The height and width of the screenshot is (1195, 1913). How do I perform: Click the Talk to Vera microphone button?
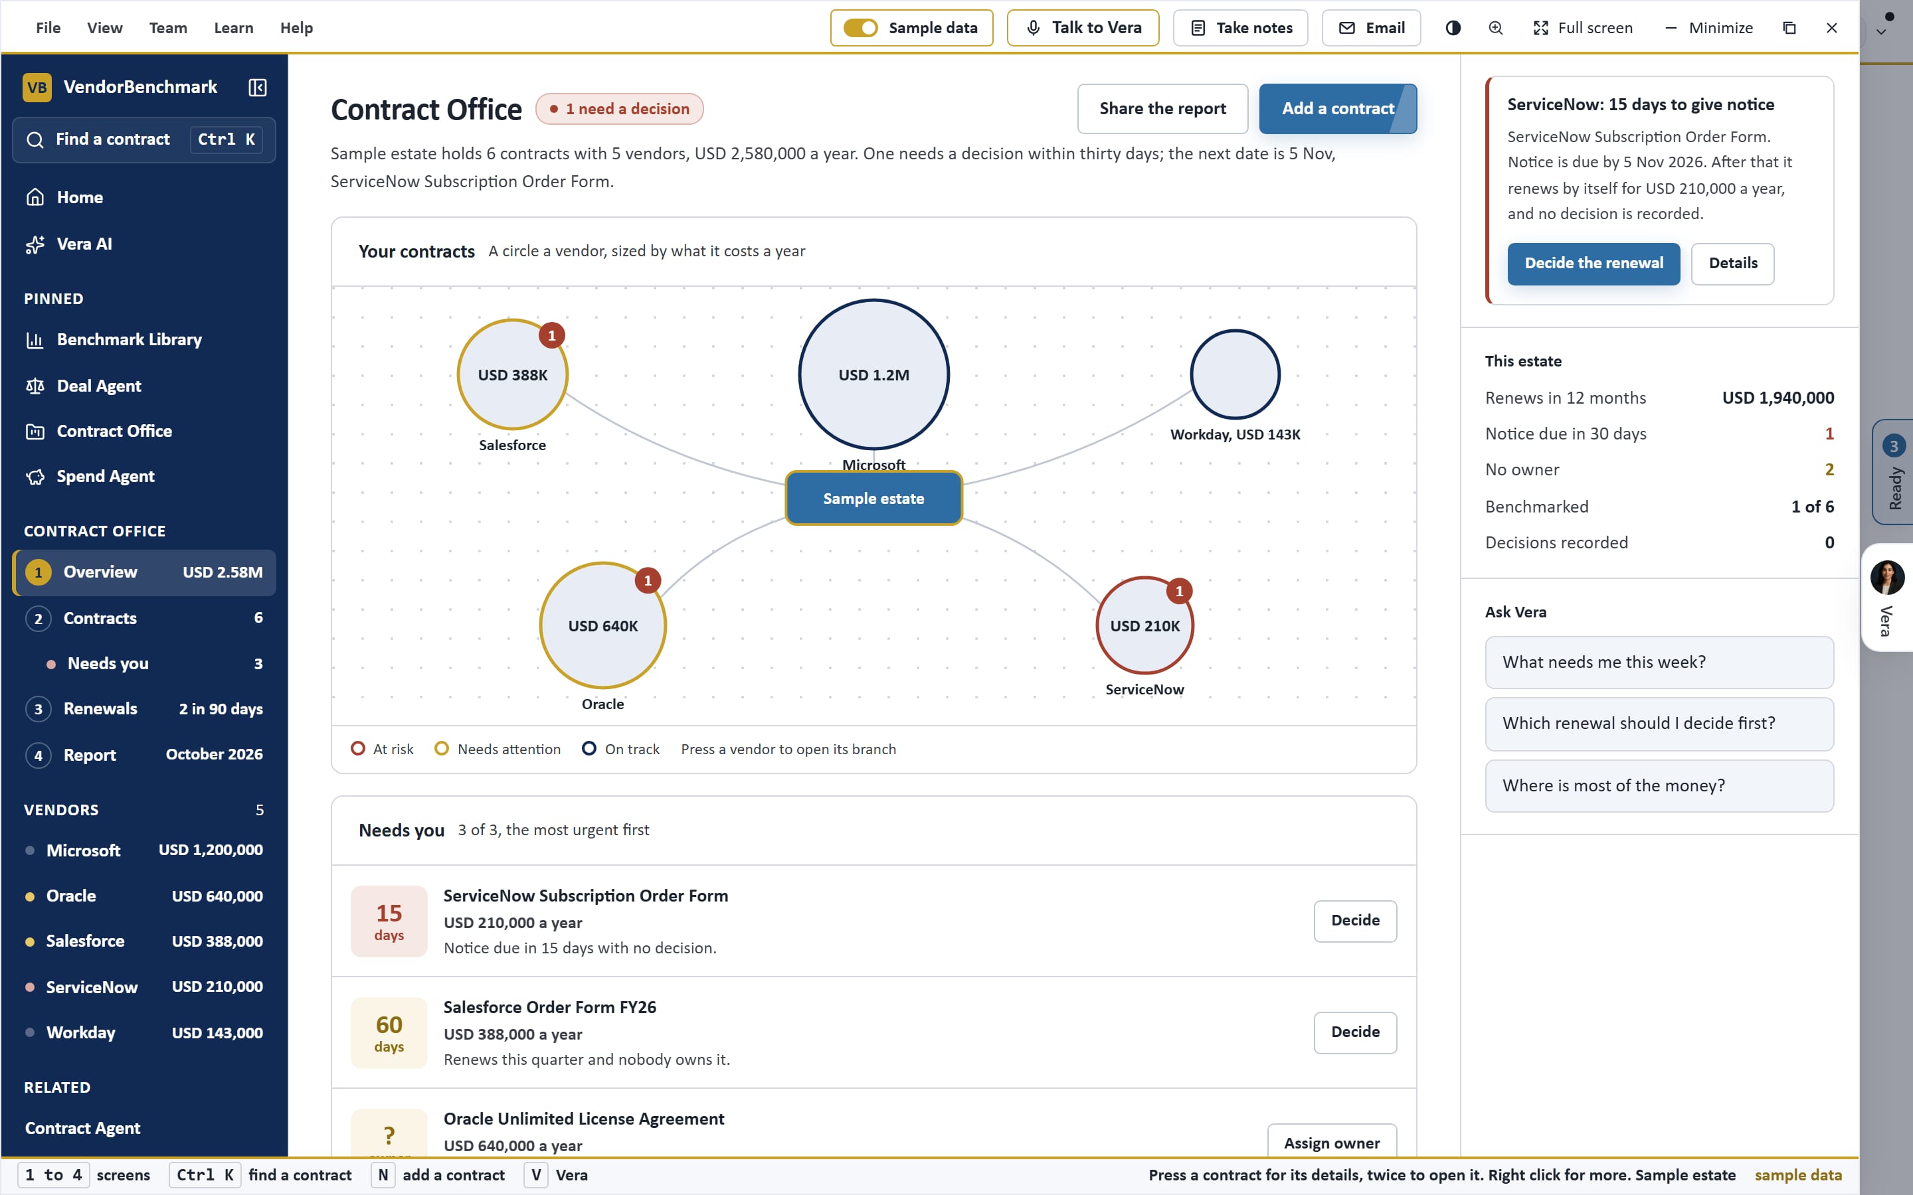pyautogui.click(x=1083, y=28)
